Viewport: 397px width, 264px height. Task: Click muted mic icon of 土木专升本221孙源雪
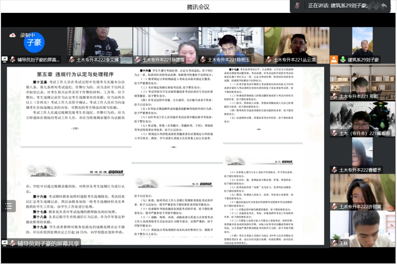pos(138,60)
